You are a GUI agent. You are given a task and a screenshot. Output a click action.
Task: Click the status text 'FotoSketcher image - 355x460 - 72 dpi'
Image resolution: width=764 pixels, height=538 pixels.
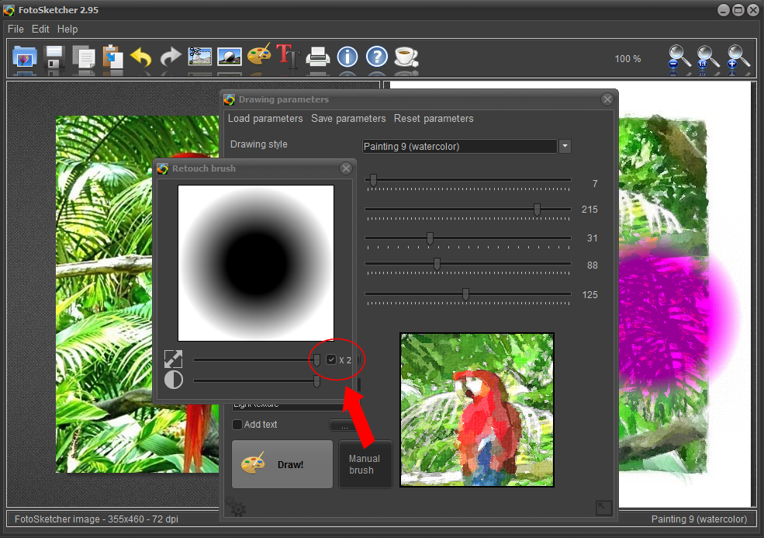tap(96, 519)
